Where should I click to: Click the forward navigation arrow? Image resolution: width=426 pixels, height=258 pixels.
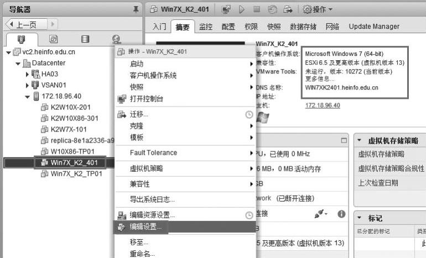coord(53,24)
